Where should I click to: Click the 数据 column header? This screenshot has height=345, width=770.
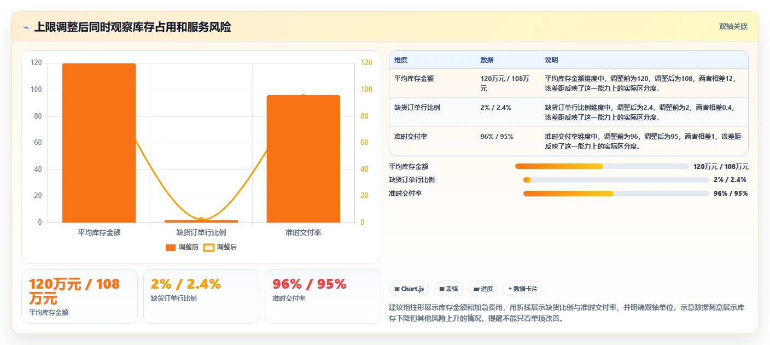487,60
